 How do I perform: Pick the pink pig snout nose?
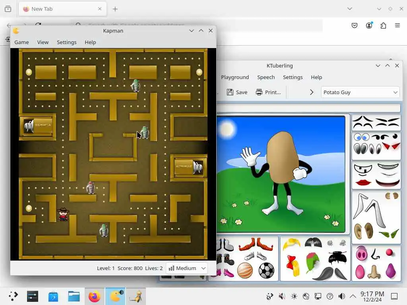362,254
